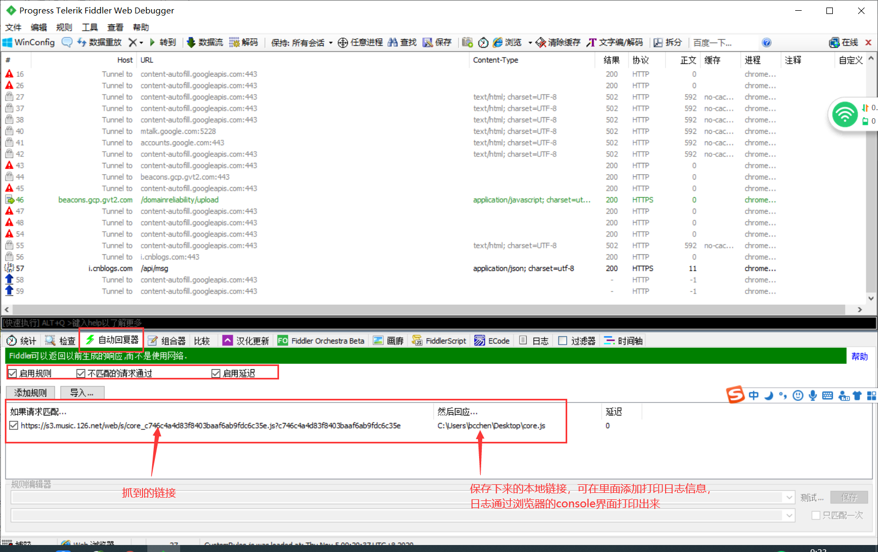Viewport: 878px width, 552px height.
Task: Uncheck the s3.music.126.net rule checkbox
Action: (x=13, y=426)
